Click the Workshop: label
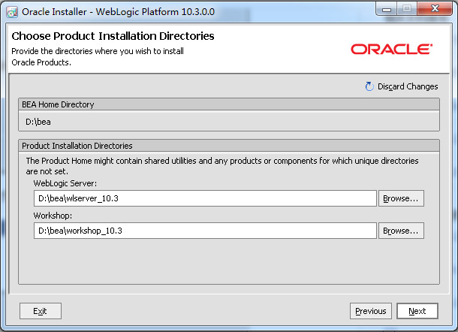 click(53, 216)
